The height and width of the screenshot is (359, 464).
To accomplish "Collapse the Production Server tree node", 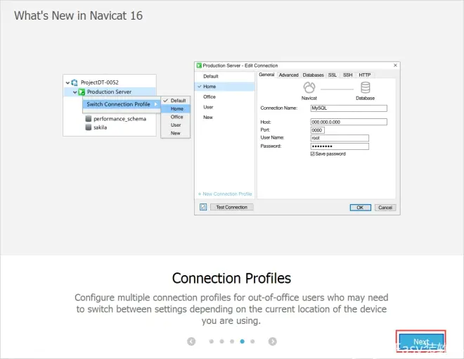I will click(75, 92).
